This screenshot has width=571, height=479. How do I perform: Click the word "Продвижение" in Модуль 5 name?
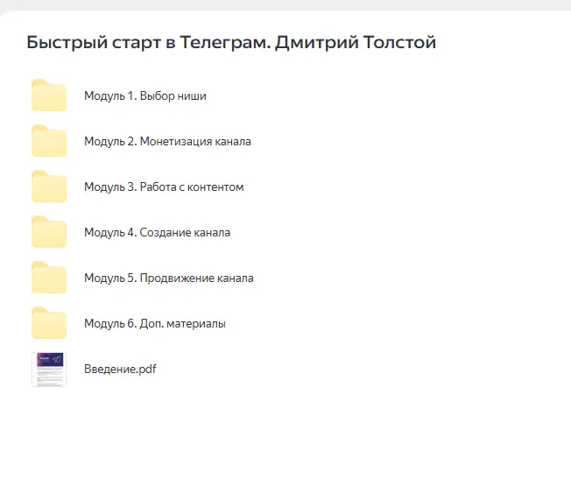coord(175,278)
